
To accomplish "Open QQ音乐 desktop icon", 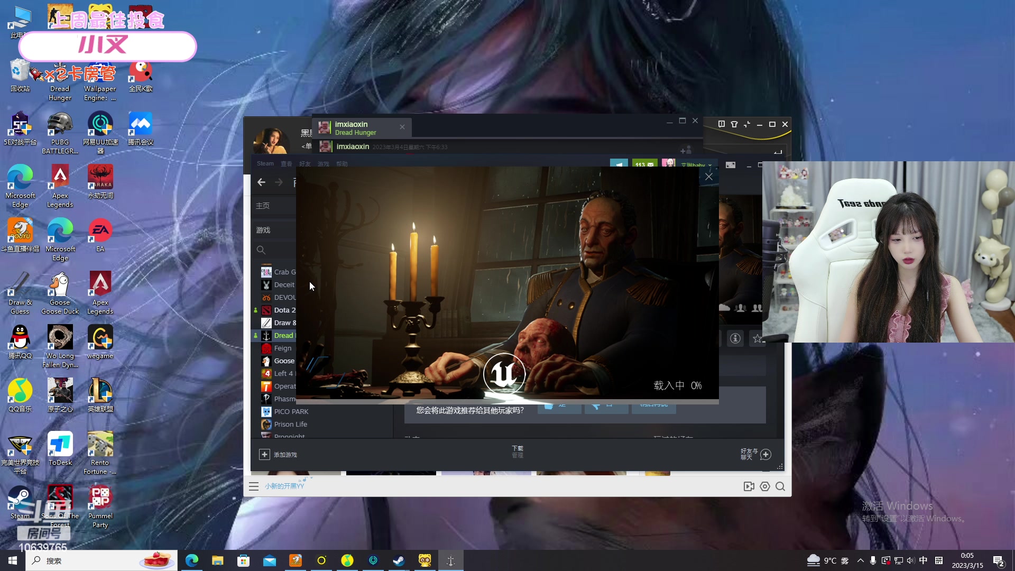I will [x=20, y=395].
